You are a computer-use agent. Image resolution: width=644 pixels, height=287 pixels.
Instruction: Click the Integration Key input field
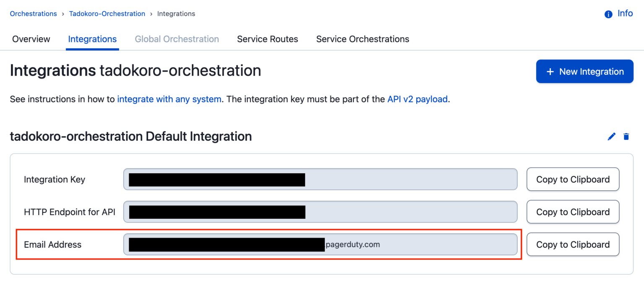tap(320, 179)
